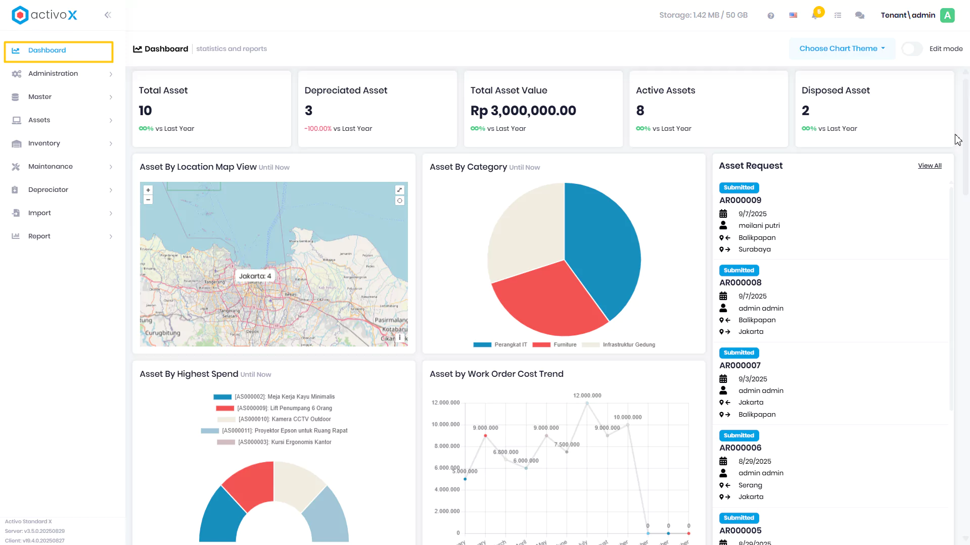Click the Jakarta: 4 map marker label

255,276
